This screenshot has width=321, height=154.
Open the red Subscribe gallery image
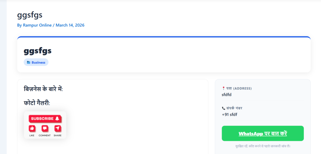pos(45,125)
